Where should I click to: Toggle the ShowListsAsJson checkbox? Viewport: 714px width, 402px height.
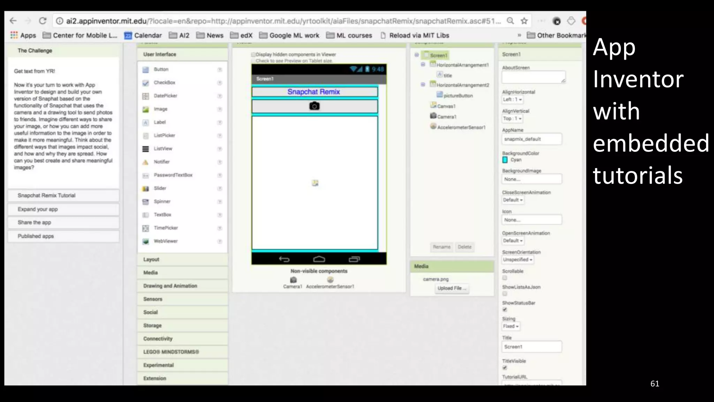504,293
